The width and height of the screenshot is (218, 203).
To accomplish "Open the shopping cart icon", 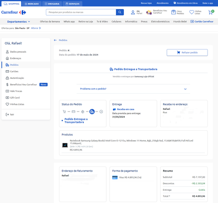I will click(x=211, y=12).
